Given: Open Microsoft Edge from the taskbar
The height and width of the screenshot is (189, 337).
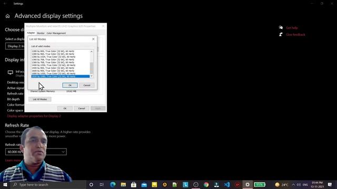Looking at the screenshot, I should click(113, 184).
